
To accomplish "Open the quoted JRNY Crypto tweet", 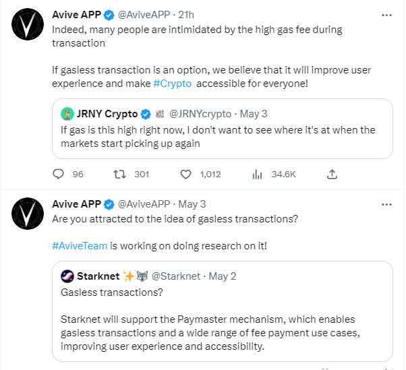I will click(223, 135).
